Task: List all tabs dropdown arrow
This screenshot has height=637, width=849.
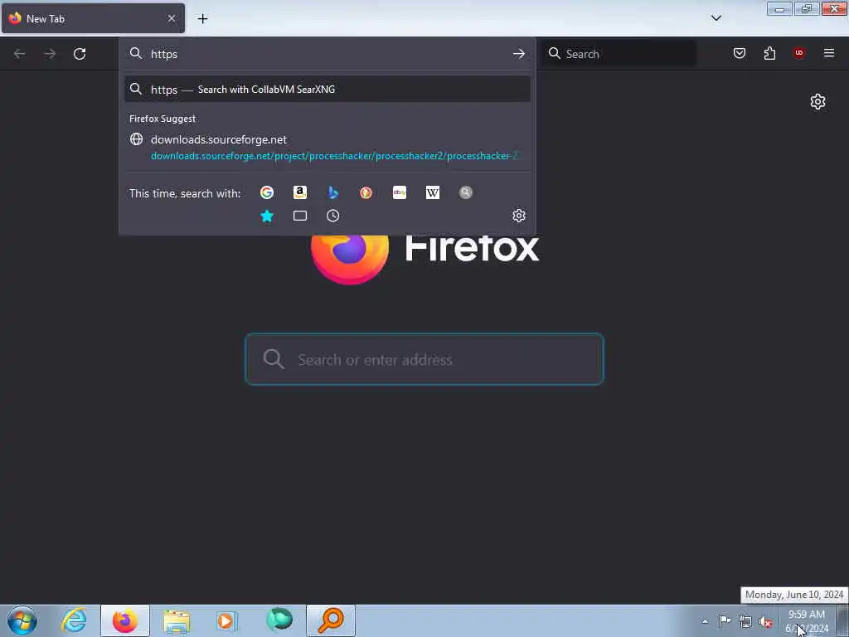Action: 716,18
